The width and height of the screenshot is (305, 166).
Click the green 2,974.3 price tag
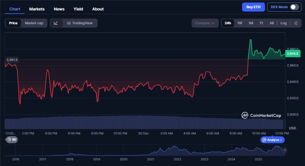[293, 54]
